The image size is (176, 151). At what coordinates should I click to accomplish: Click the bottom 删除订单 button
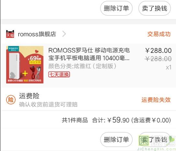[x=116, y=140]
